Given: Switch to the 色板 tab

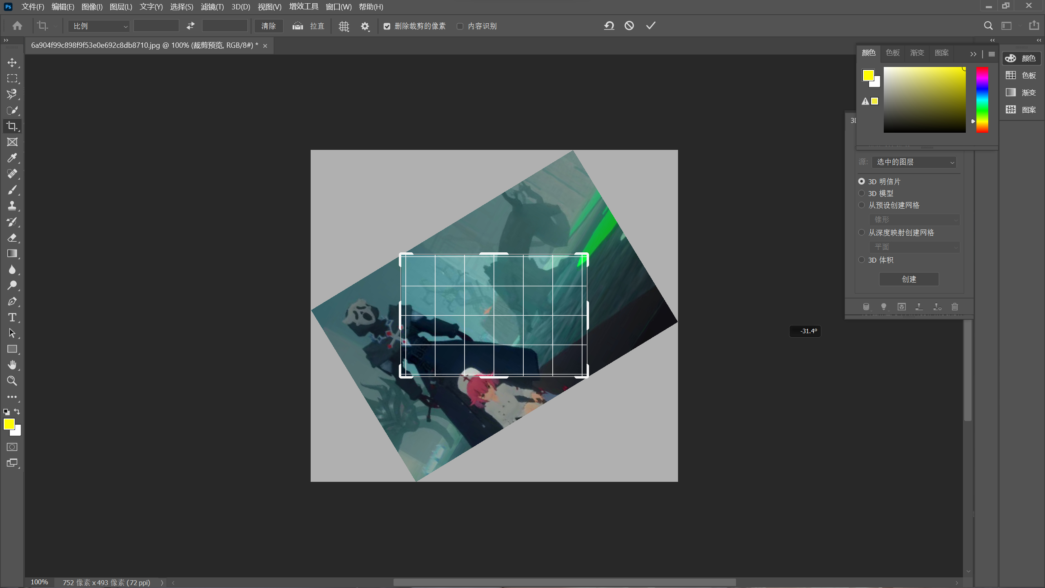Looking at the screenshot, I should coord(893,53).
